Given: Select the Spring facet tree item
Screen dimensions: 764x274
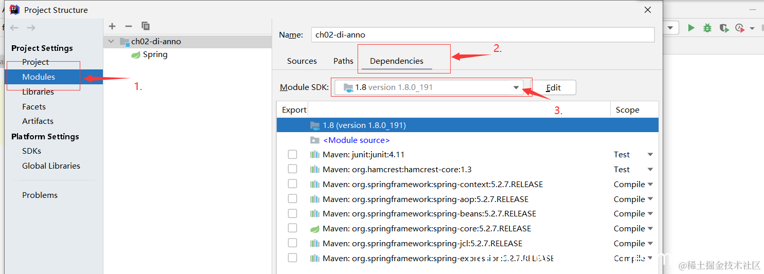Looking at the screenshot, I should pyautogui.click(x=155, y=54).
